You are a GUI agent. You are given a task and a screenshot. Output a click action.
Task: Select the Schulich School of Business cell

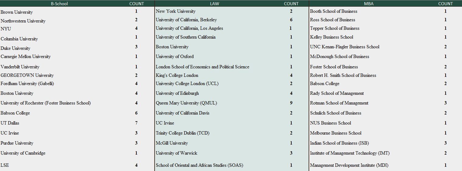click(x=336, y=113)
